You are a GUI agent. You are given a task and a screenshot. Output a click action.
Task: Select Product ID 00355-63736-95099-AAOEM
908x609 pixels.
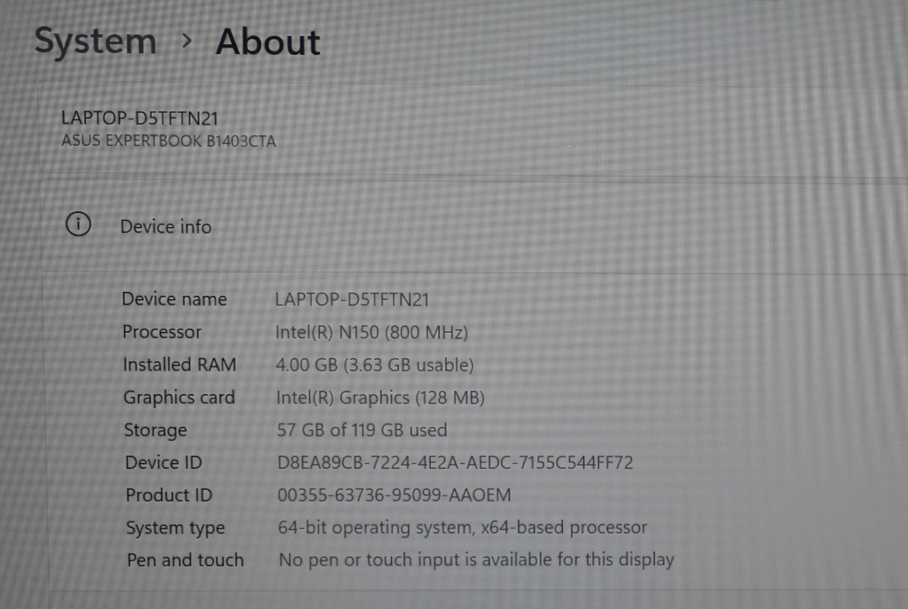pyautogui.click(x=394, y=495)
